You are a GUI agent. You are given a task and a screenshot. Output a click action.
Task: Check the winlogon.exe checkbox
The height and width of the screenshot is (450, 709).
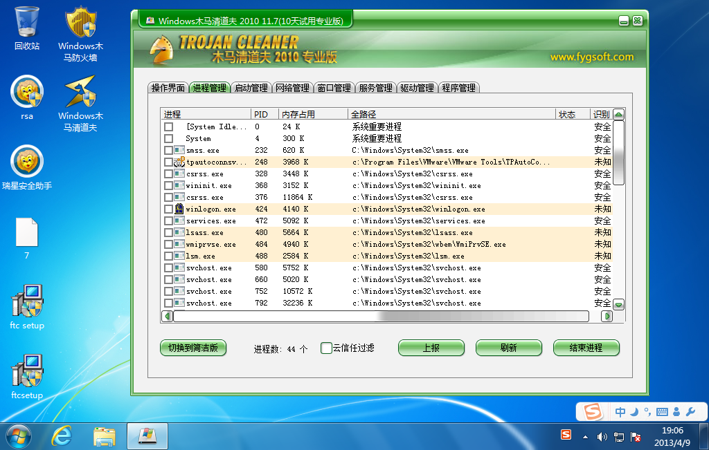pyautogui.click(x=168, y=209)
